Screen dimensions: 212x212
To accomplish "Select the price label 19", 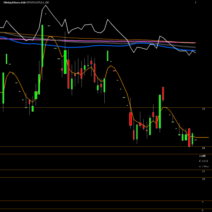I will (x=204, y=109).
